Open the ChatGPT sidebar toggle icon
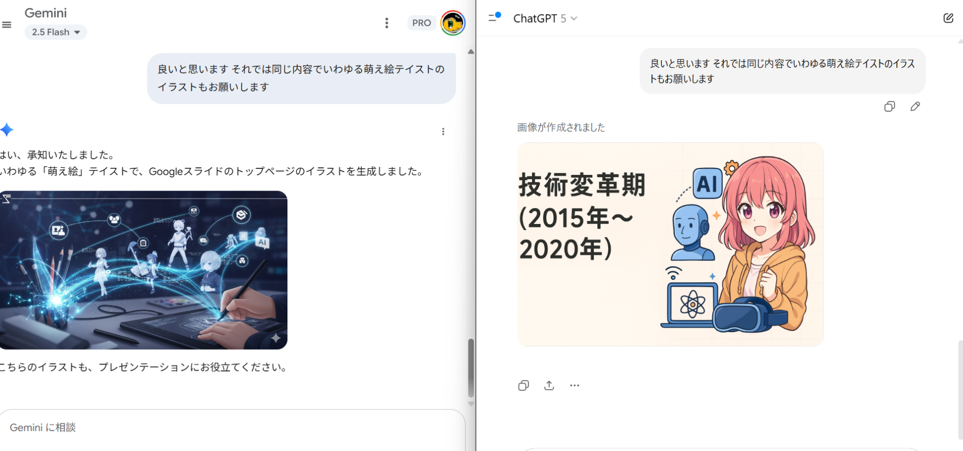Viewport: 963px width, 451px height. (x=494, y=18)
